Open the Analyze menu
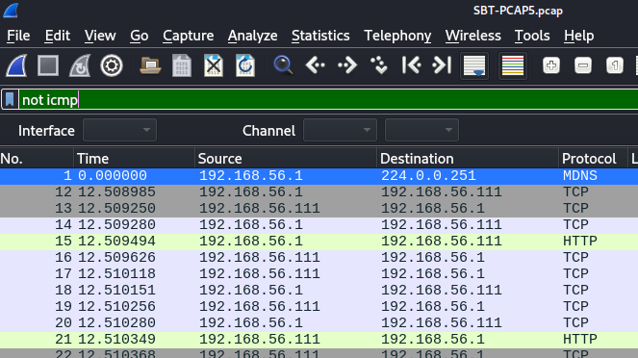This screenshot has width=638, height=358. [x=253, y=36]
